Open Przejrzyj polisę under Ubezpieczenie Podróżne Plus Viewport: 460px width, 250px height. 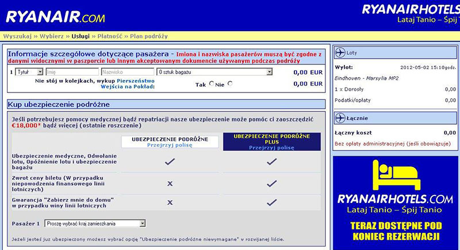271,148
